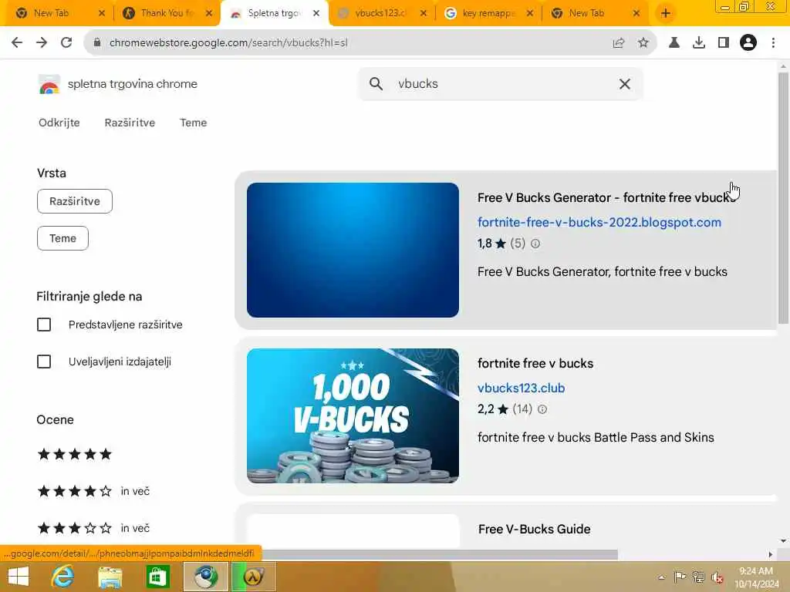The image size is (790, 592).
Task: Open the Free V-Bucks Guide result
Action: pyautogui.click(x=534, y=529)
